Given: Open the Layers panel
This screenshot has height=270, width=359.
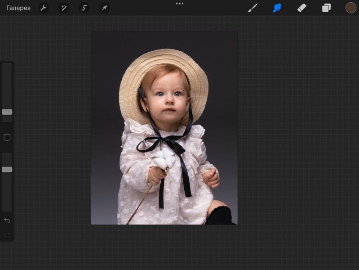Looking at the screenshot, I should click(x=326, y=8).
